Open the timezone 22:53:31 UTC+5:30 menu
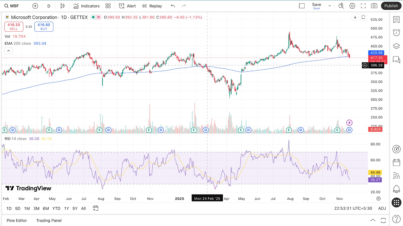Image resolution: width=403 pixels, height=226 pixels. [353, 208]
